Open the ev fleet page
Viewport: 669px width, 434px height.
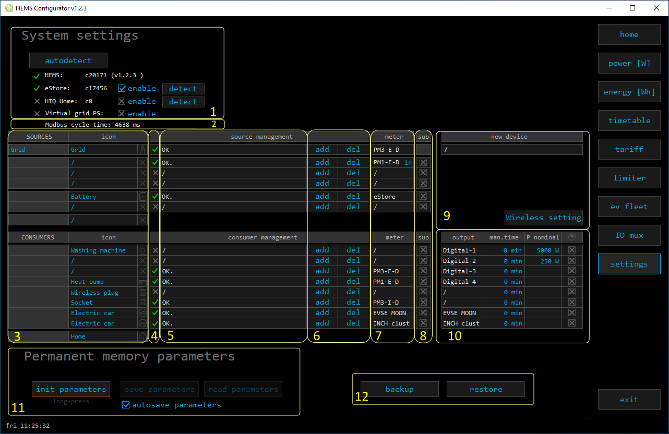click(629, 207)
